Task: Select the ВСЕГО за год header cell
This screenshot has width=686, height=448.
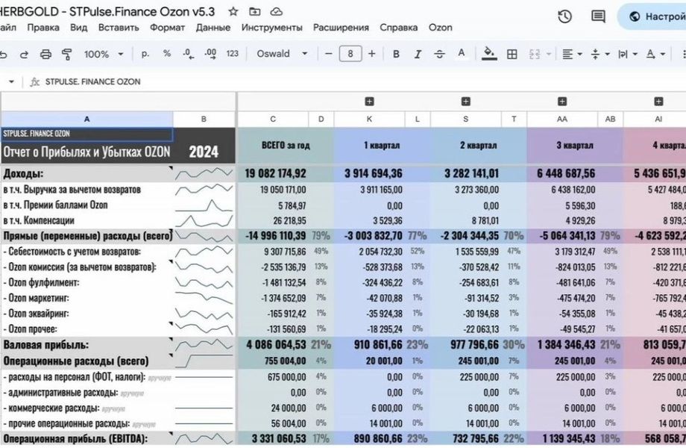Action: coord(286,146)
